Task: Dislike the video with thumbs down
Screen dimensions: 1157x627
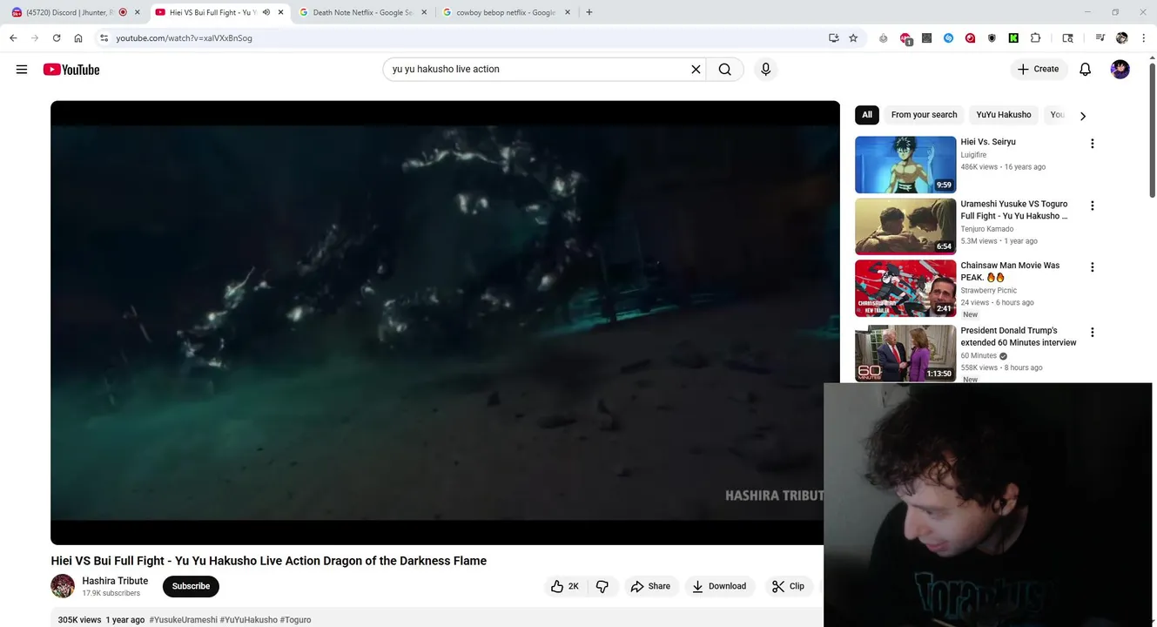Action: tap(602, 586)
